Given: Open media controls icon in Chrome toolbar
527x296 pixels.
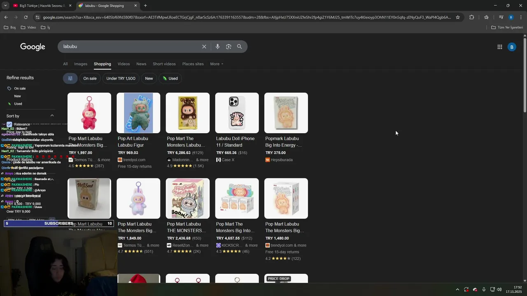Looking at the screenshot, I should click(x=501, y=17).
